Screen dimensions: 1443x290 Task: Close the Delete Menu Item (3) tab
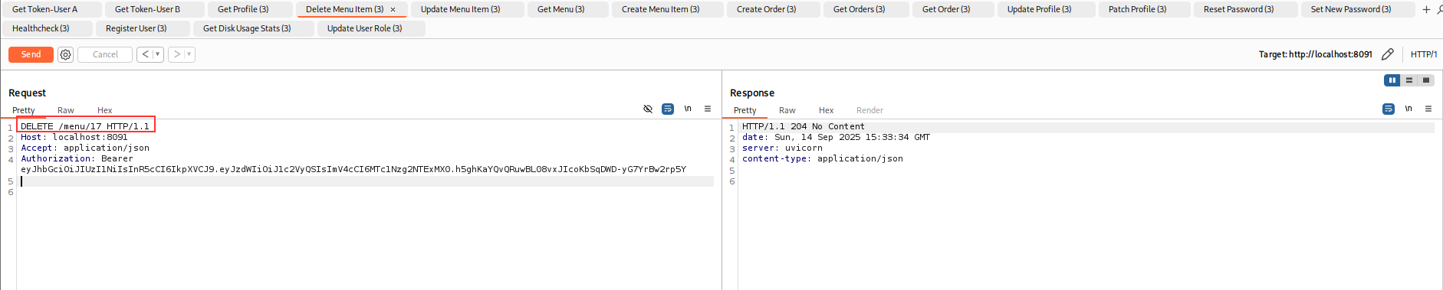pyautogui.click(x=393, y=9)
